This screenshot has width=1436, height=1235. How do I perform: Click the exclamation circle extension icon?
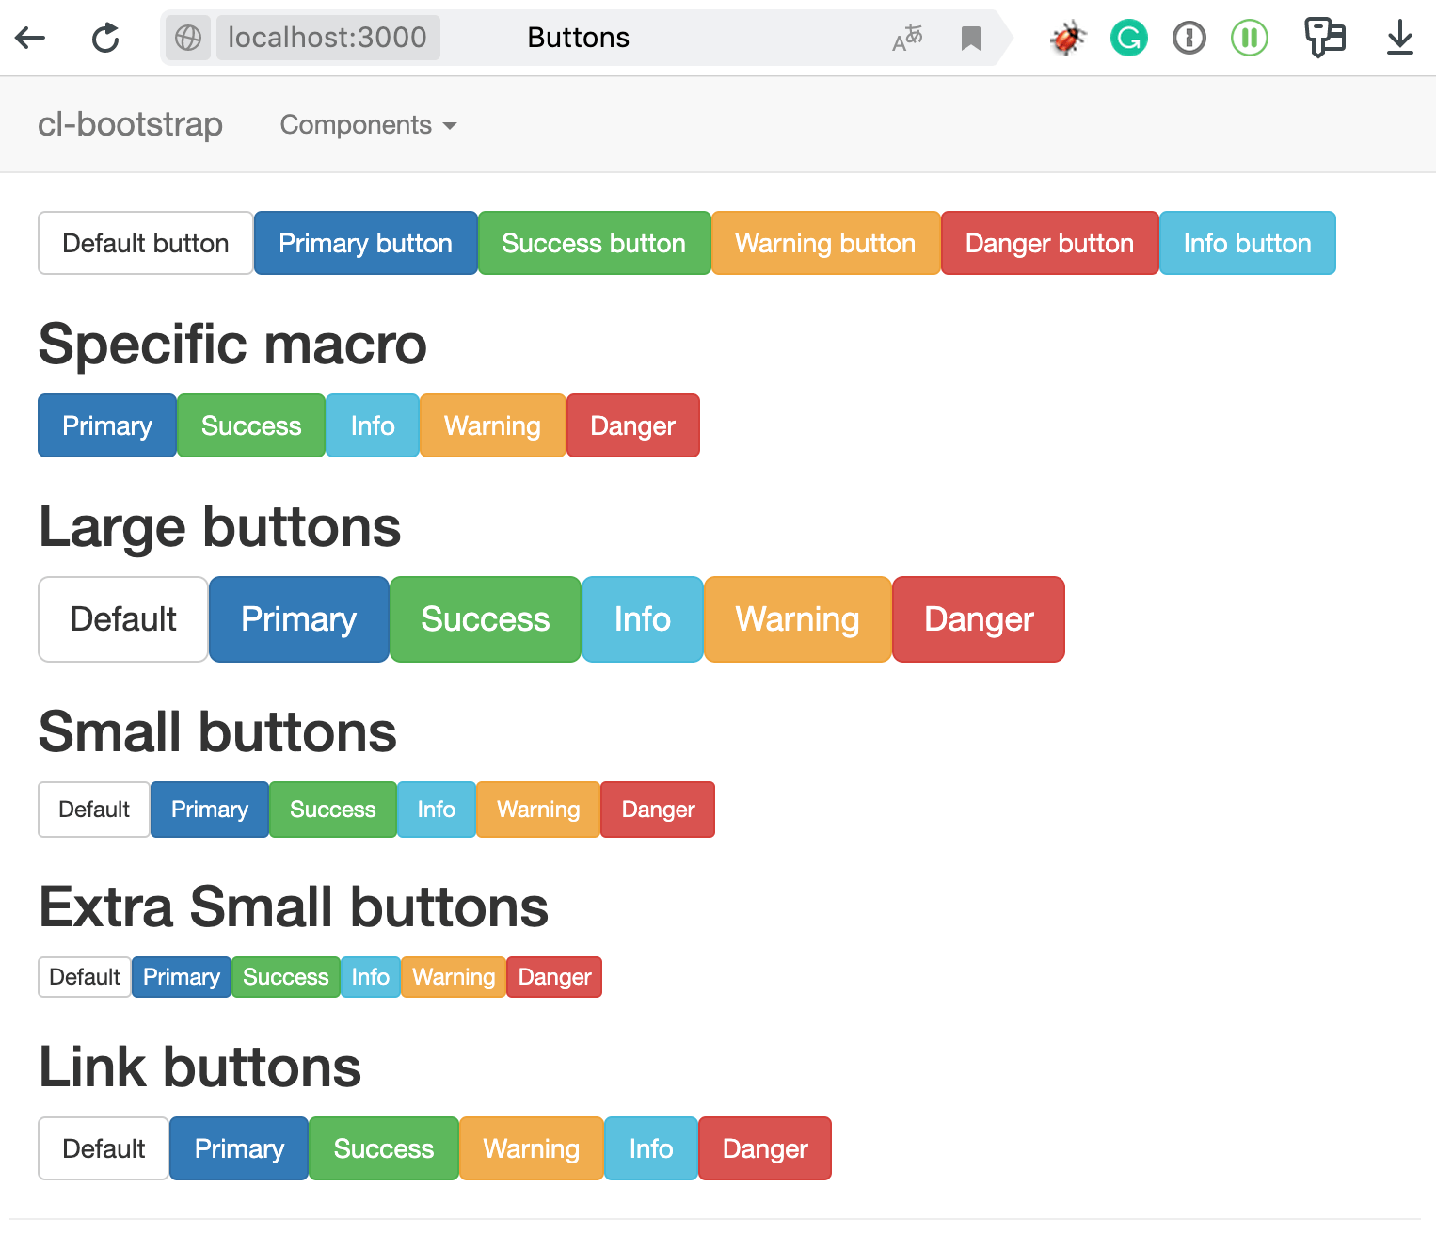tap(1189, 38)
